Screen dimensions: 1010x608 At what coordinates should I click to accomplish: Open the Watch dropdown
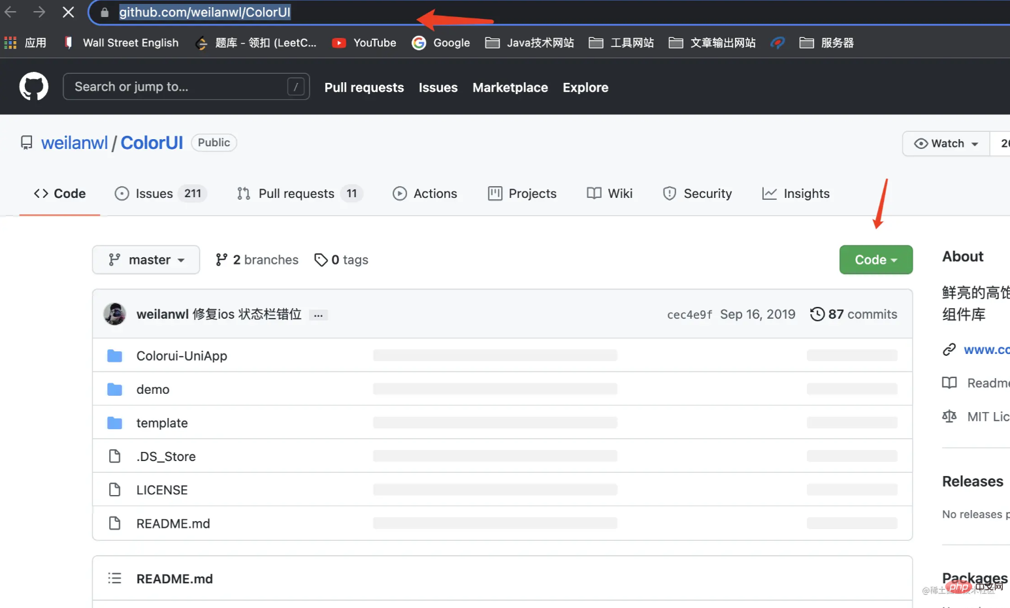point(946,144)
